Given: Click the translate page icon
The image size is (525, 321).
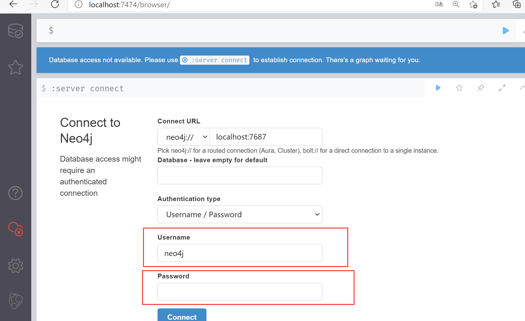Looking at the screenshot, I should tap(439, 4).
